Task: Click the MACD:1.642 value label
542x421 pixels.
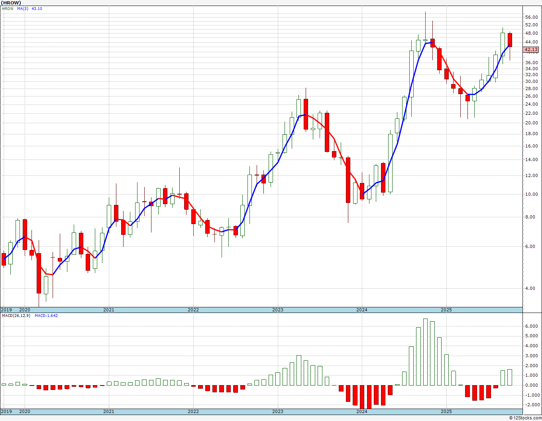Action: coord(46,315)
